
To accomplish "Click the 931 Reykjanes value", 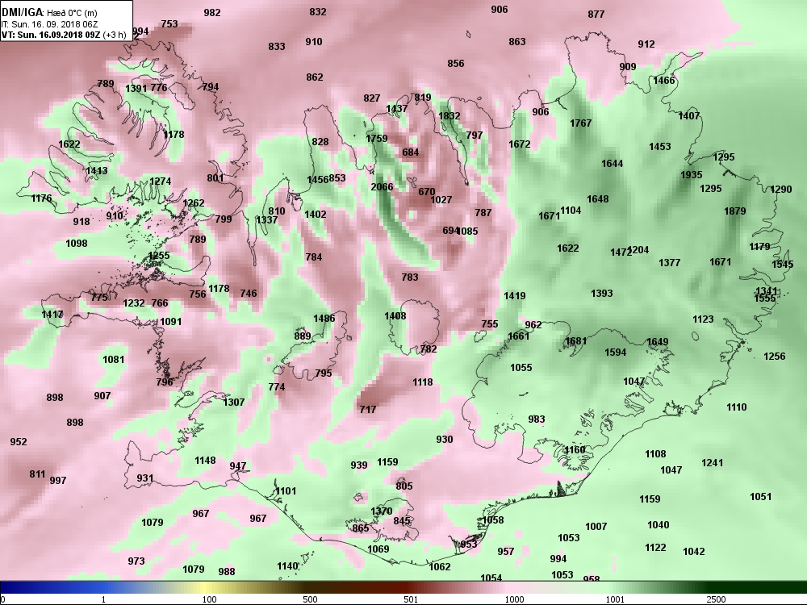I will point(145,478).
